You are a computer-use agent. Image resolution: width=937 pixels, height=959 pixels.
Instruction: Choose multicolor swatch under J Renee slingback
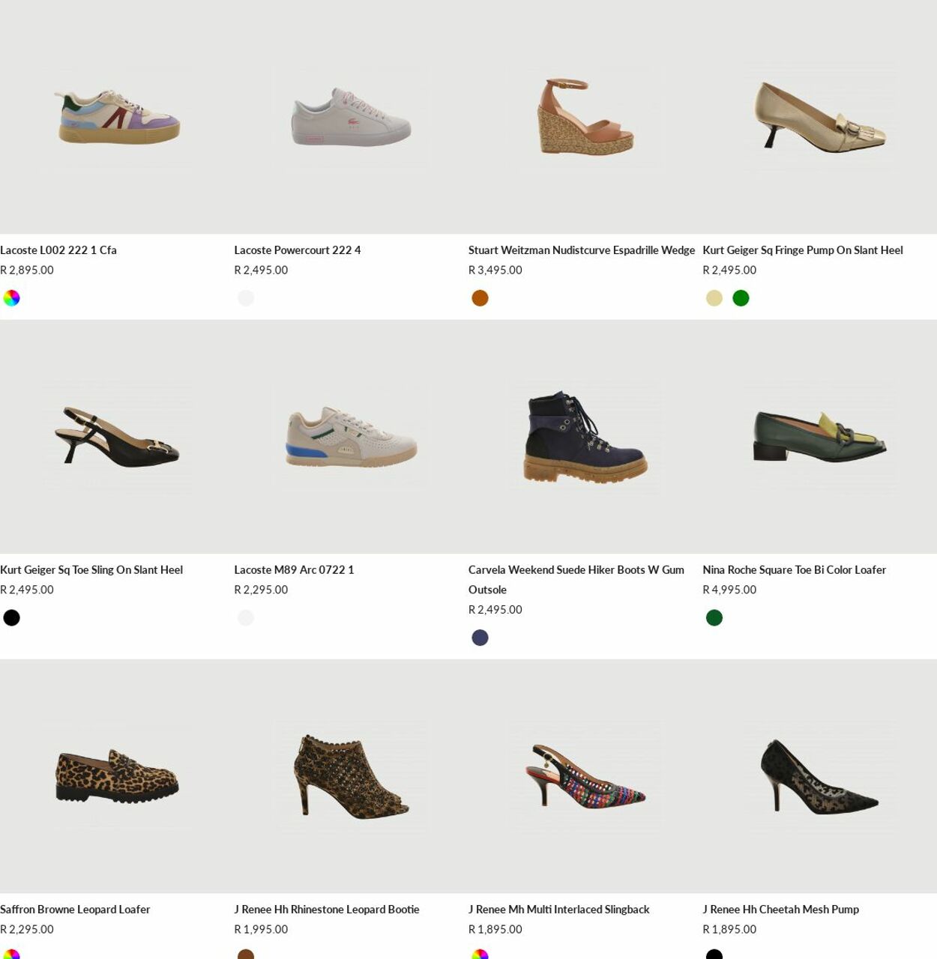point(480,955)
